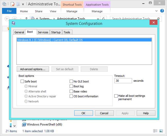The height and width of the screenshot is (136, 167).
Task: Click the Advanced options button
Action: click(x=33, y=69)
